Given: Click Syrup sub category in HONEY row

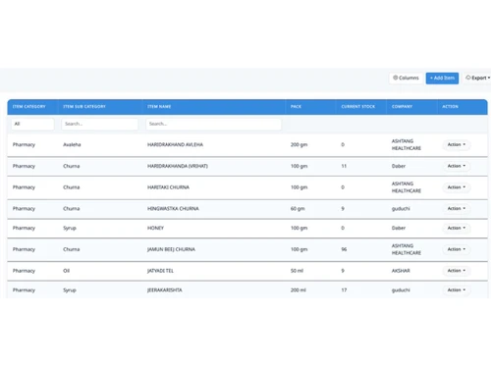Looking at the screenshot, I should coord(70,228).
